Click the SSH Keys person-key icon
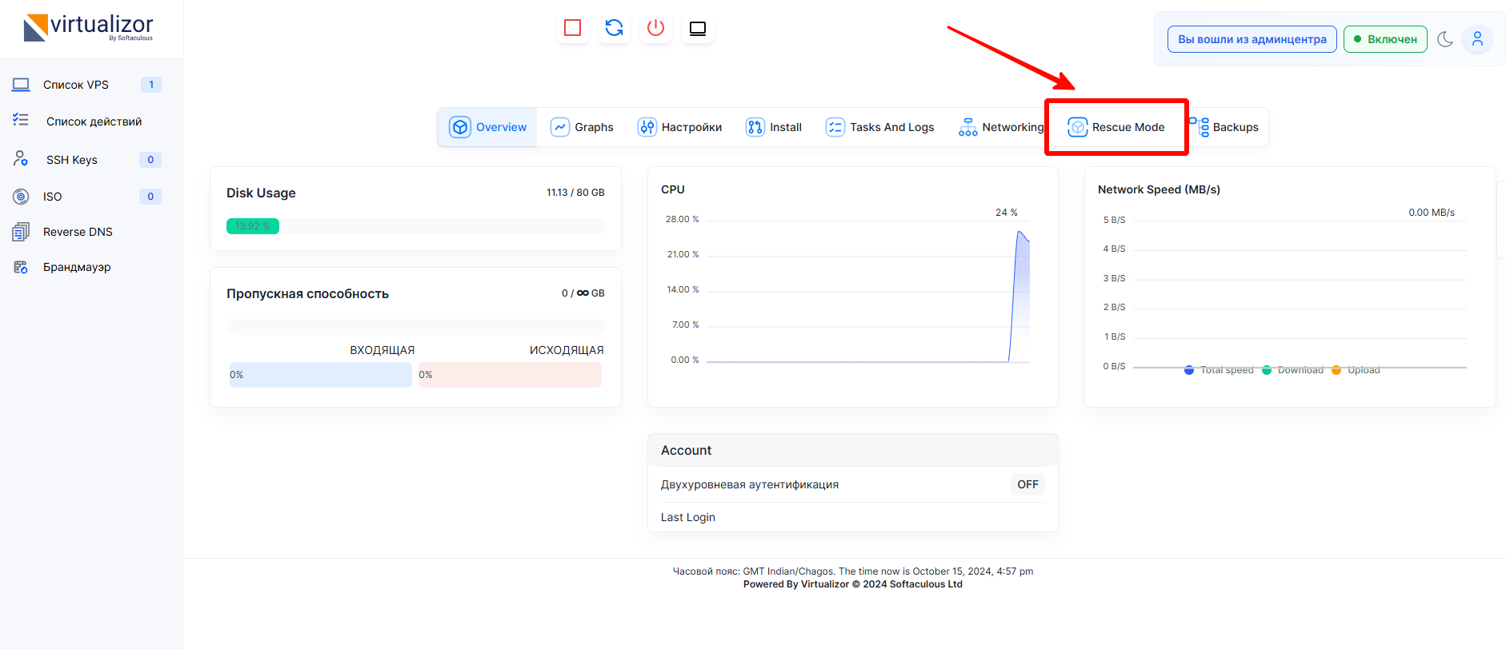The width and height of the screenshot is (1506, 649). click(21, 158)
